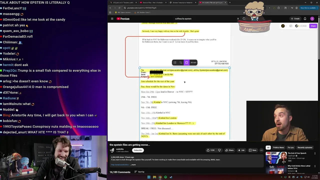Select the highlighted rectangle selection tool
The height and width of the screenshot is (180, 320).
tap(186, 62)
